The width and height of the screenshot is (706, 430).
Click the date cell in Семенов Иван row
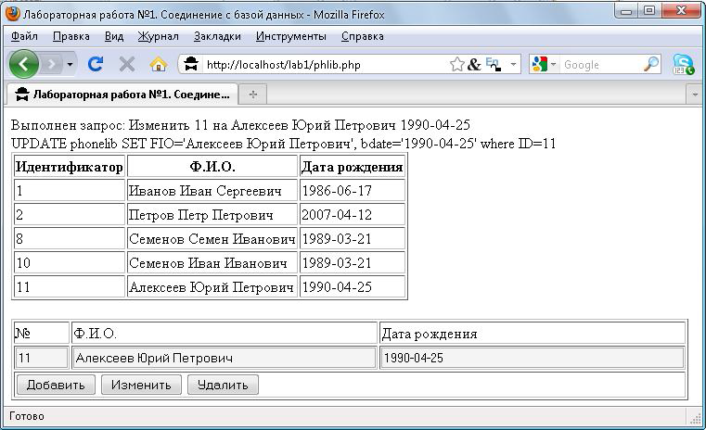click(353, 262)
